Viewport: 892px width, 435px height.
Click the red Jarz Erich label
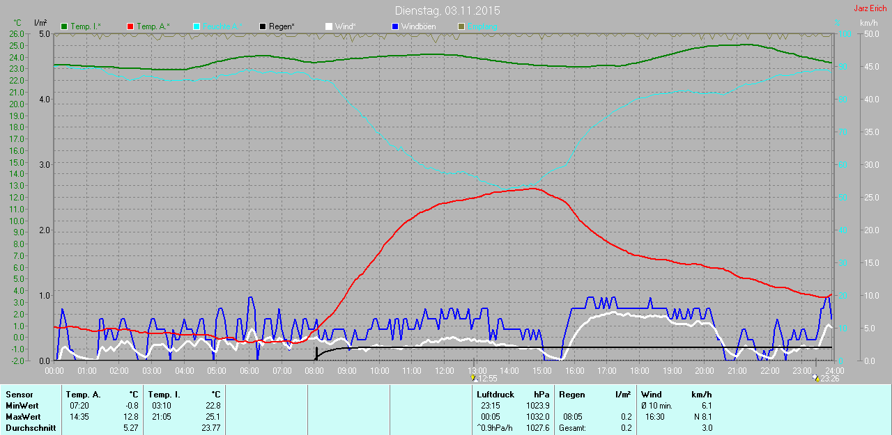point(870,8)
